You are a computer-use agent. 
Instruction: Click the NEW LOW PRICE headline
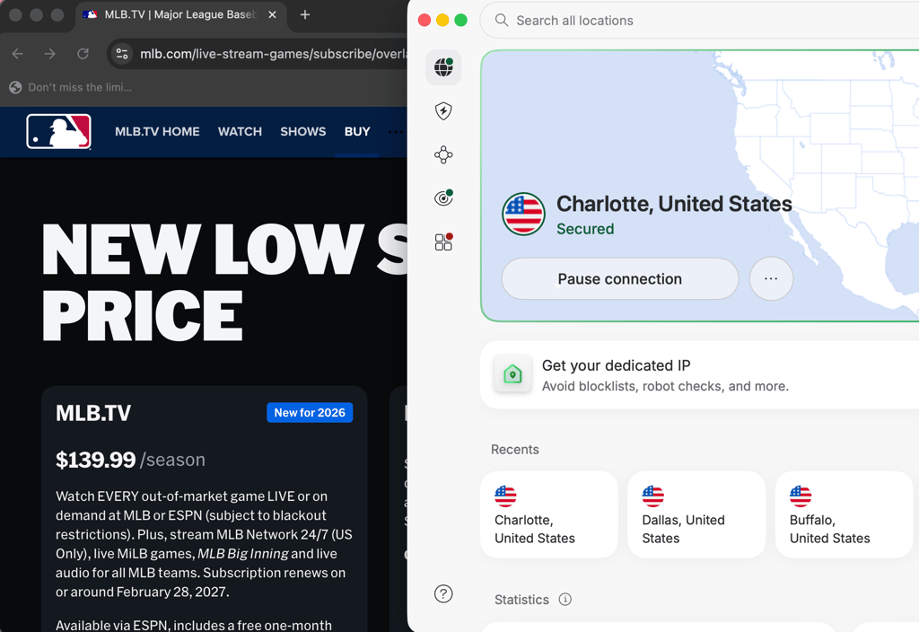pyautogui.click(x=224, y=283)
